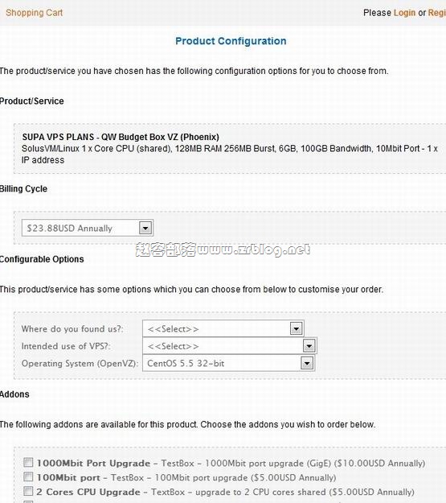Check the 2 Cores CPU Upgrade checkbox

coord(28,491)
